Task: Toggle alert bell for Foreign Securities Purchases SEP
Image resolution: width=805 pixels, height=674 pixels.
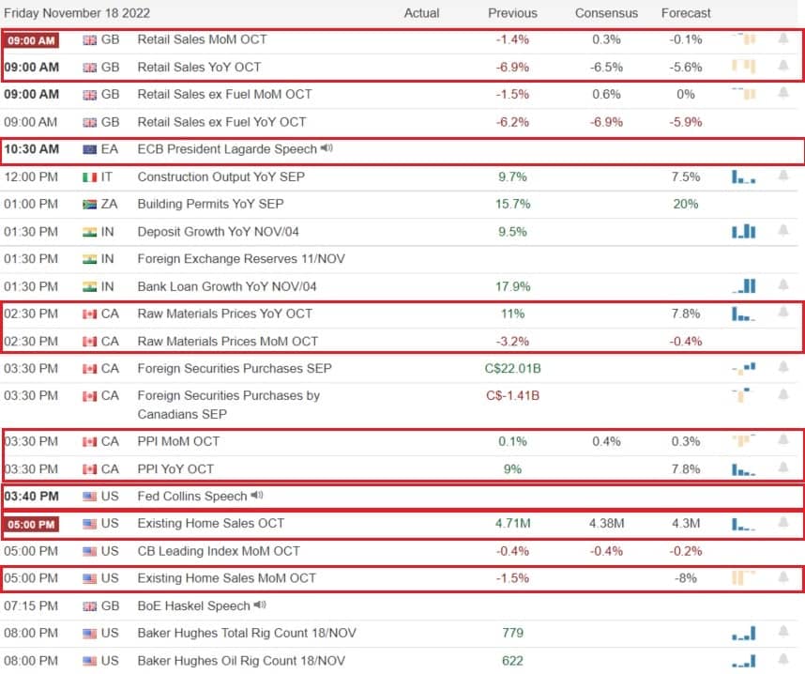Action: click(x=782, y=367)
